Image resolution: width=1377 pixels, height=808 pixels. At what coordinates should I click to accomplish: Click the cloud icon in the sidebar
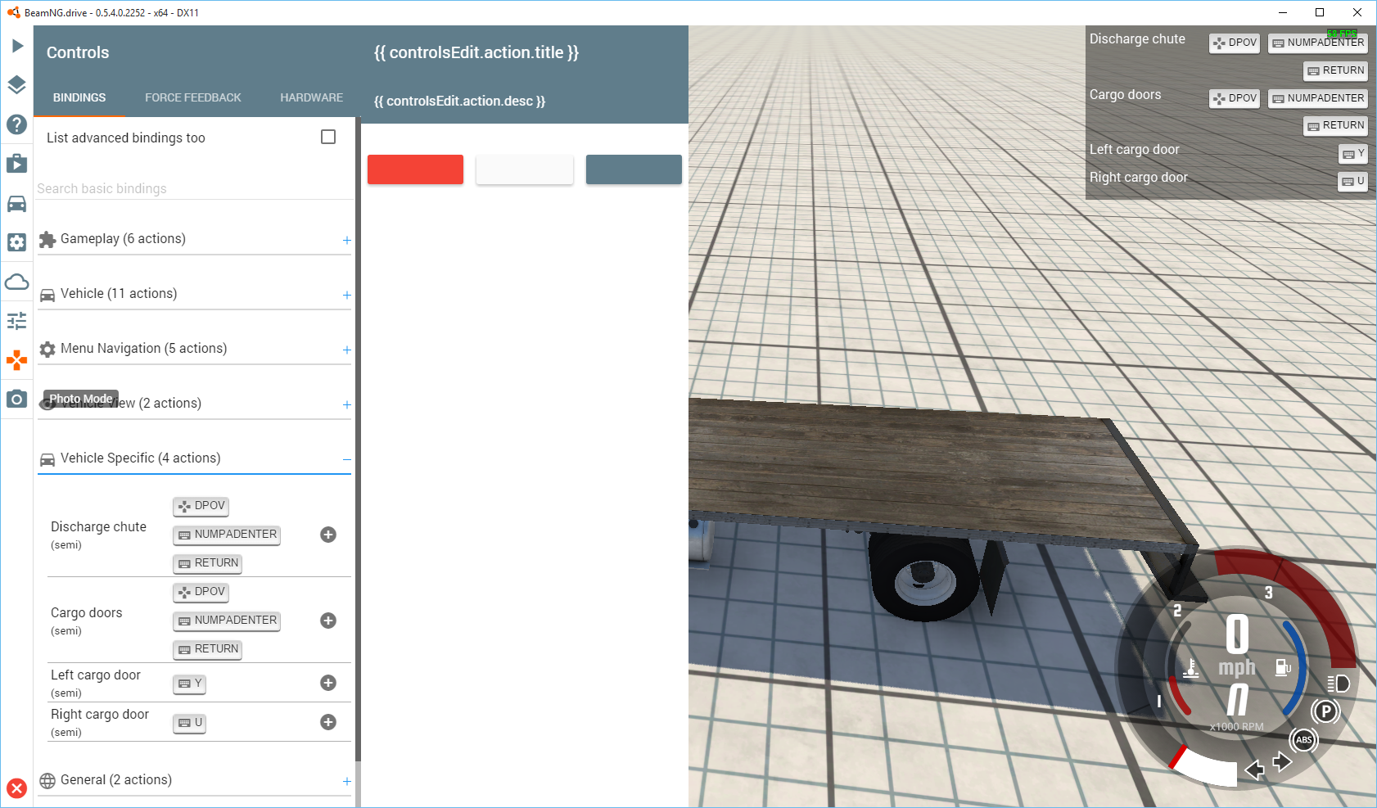pos(17,282)
